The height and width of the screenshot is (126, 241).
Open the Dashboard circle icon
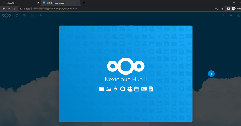[x=17, y=15]
